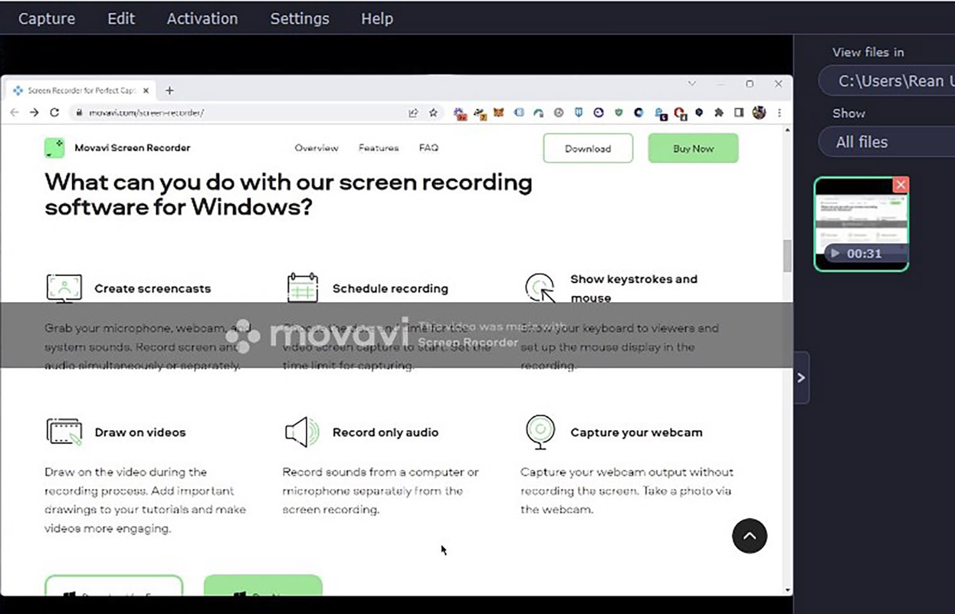Open the gray round clock extension icon
This screenshot has height=614, width=955.
558,113
